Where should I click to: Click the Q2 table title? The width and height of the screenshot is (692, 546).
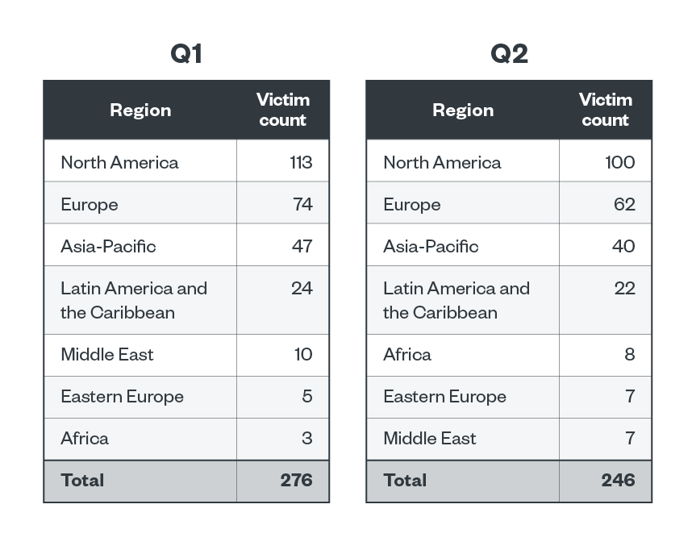(x=509, y=54)
